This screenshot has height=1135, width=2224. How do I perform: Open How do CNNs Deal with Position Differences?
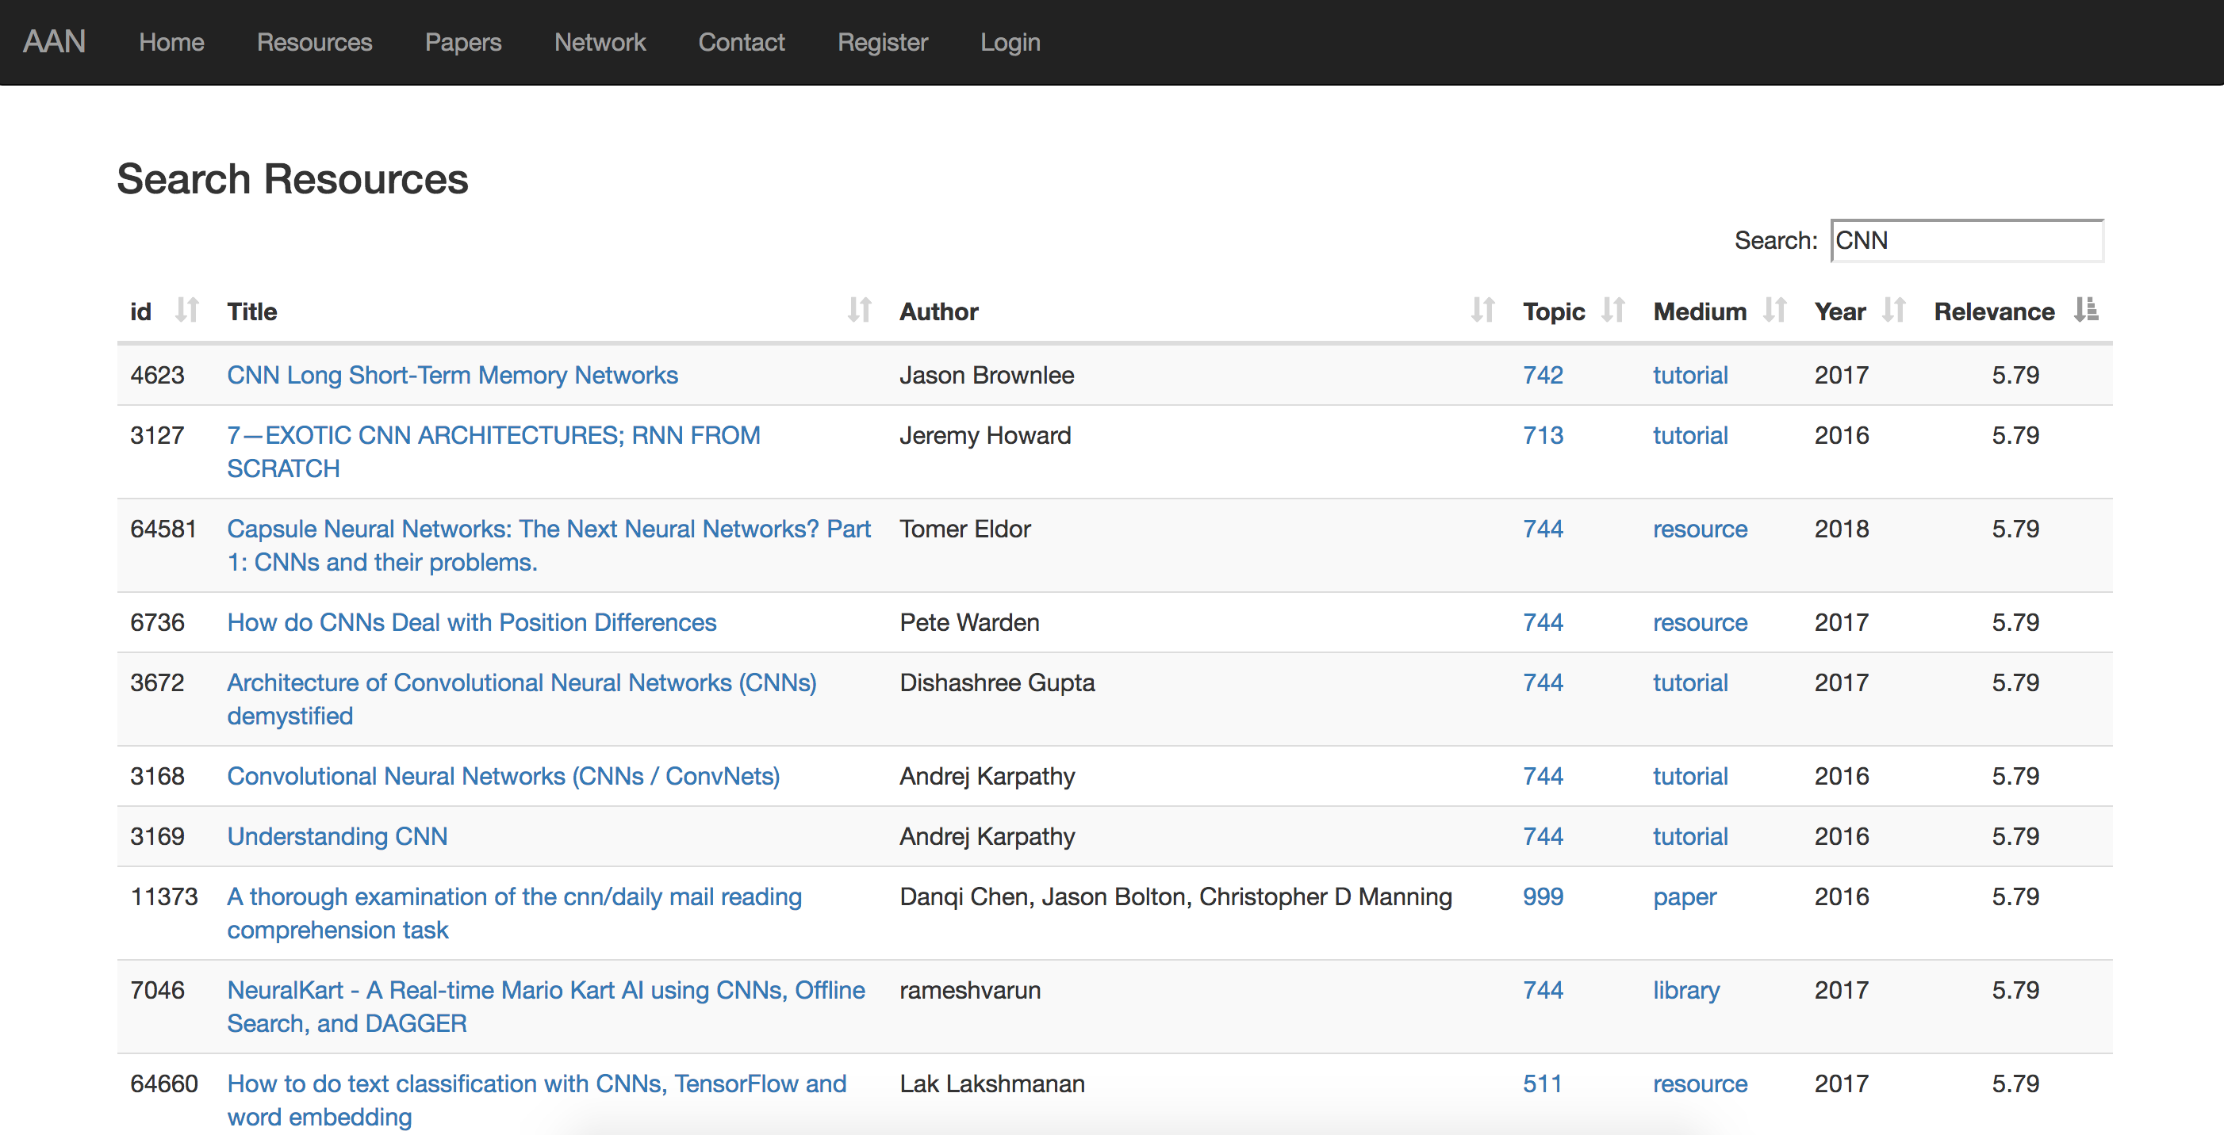471,623
